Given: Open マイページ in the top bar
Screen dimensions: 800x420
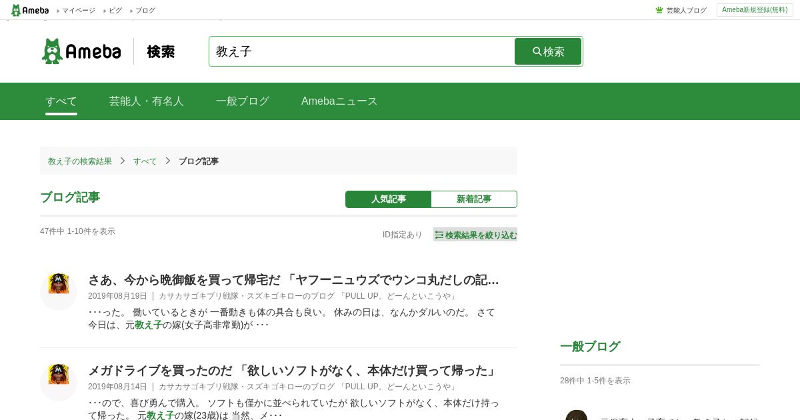Looking at the screenshot, I should point(78,11).
